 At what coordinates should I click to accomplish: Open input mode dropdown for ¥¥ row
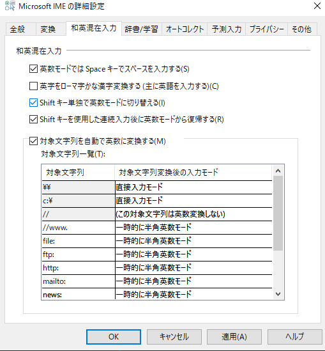(193, 187)
